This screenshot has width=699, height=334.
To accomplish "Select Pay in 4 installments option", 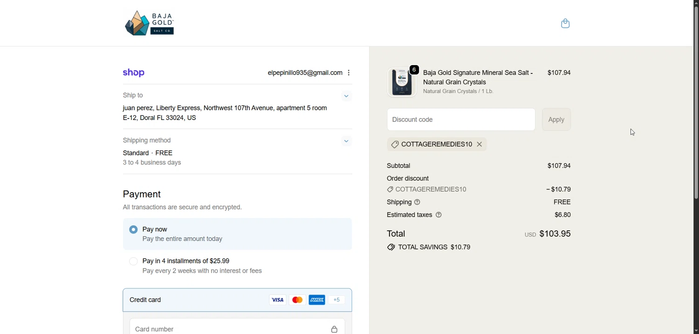I will pos(134,261).
